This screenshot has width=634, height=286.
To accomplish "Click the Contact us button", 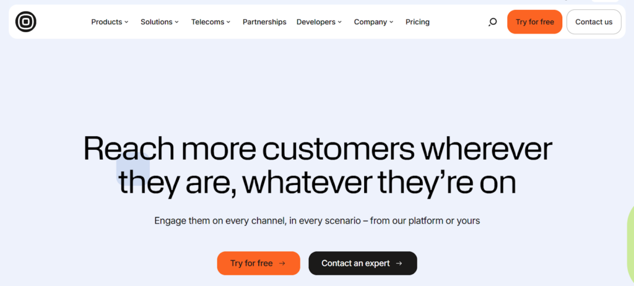I will tap(594, 22).
